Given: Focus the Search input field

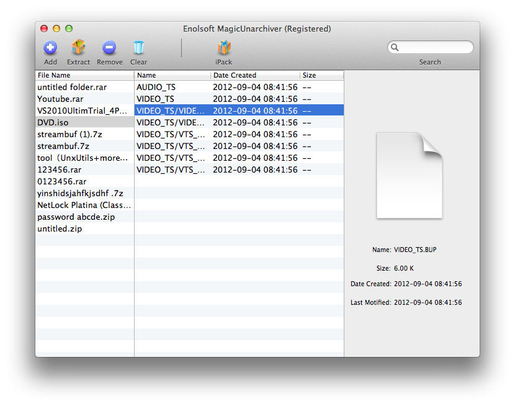Looking at the screenshot, I should 430,47.
